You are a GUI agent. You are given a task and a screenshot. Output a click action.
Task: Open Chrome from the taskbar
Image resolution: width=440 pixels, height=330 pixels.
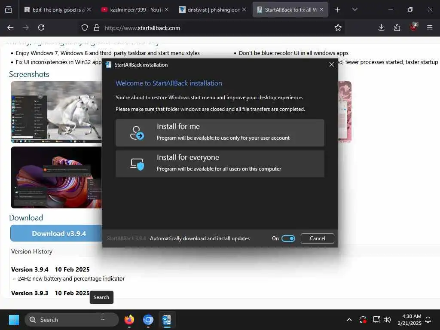148,320
